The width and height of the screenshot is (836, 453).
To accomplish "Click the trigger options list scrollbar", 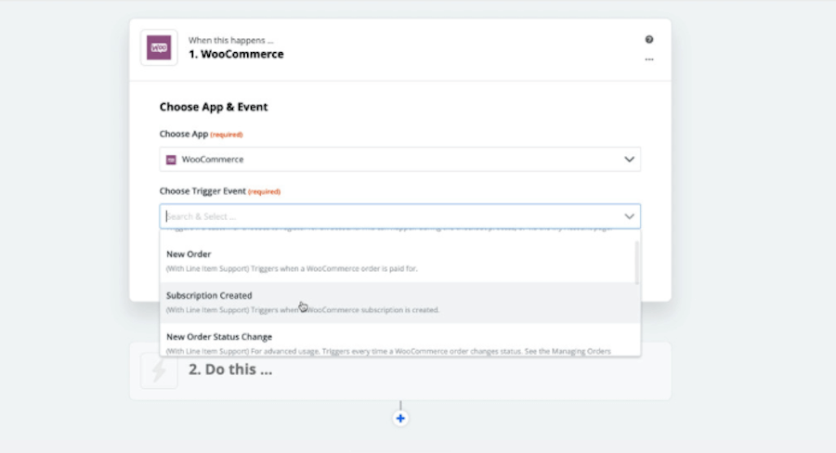I will tap(636, 263).
